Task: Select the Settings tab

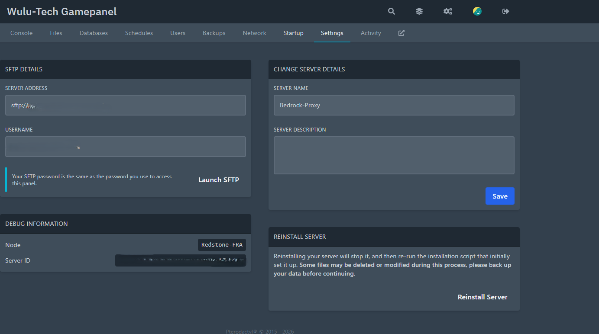Action: click(332, 33)
